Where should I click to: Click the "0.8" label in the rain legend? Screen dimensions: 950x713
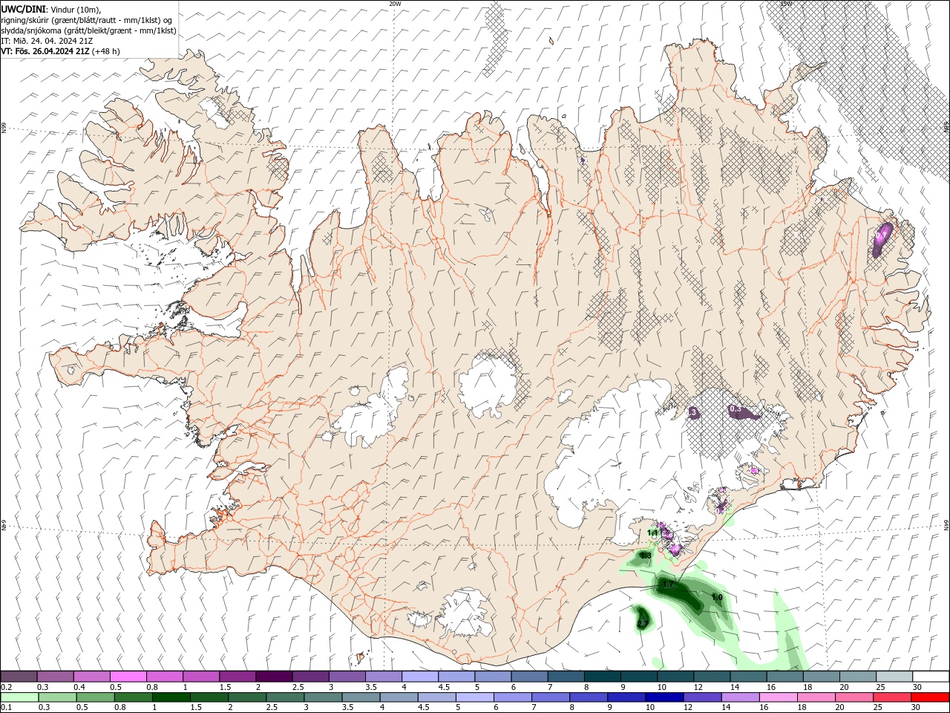pyautogui.click(x=119, y=708)
